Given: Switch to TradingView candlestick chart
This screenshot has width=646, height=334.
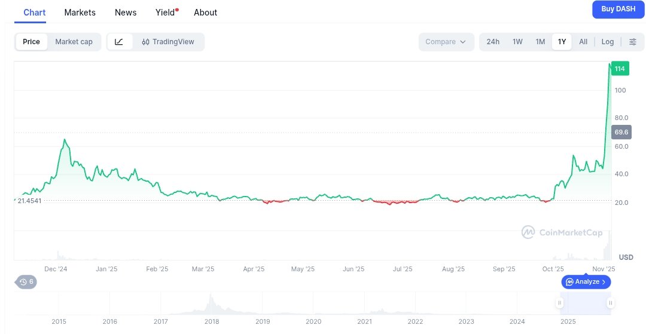Looking at the screenshot, I should 168,42.
